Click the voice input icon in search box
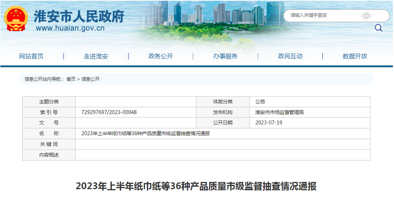 (366, 16)
